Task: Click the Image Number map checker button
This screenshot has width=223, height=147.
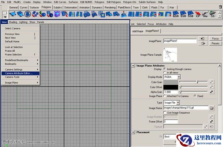Action: [212, 116]
